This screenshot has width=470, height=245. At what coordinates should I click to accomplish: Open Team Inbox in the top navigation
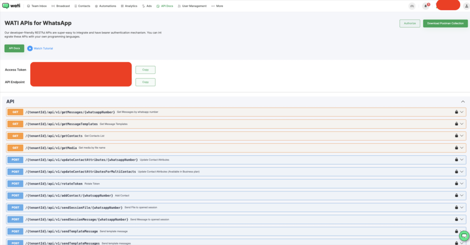[x=37, y=6]
